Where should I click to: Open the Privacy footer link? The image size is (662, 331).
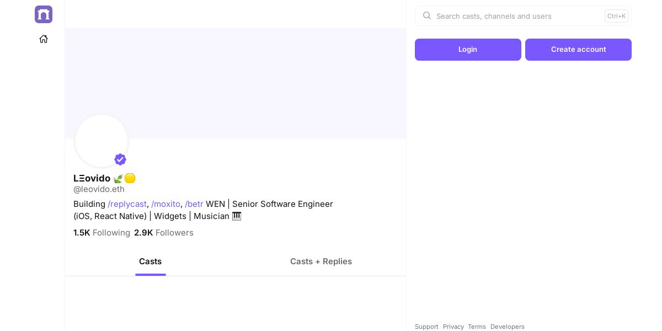click(453, 327)
